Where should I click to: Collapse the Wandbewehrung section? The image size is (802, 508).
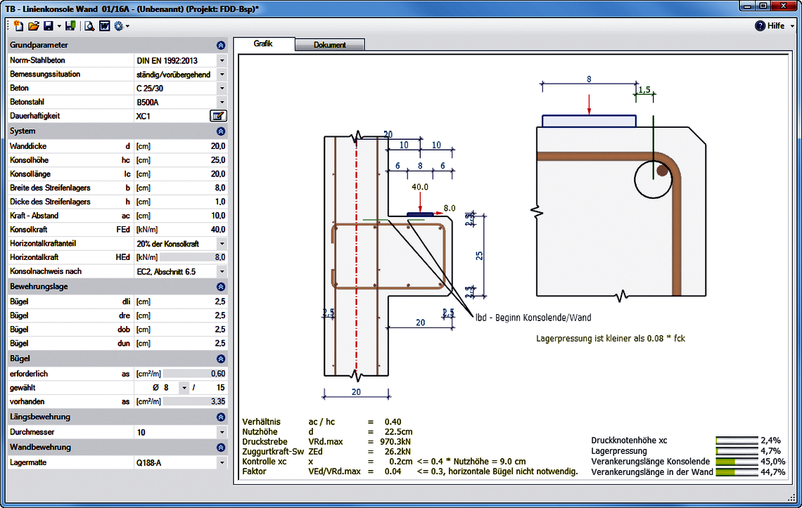click(220, 447)
